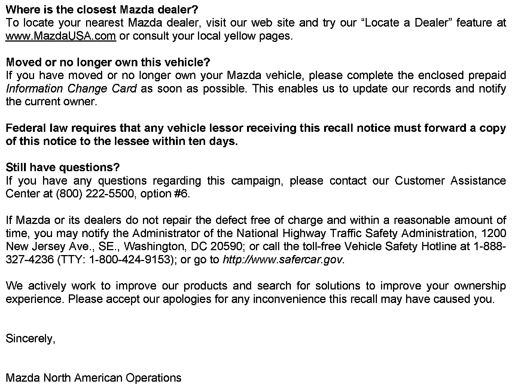Viewport: 521px width, 391px height.
Task: Click the closing word "Sincerely,"
Action: click(31, 339)
